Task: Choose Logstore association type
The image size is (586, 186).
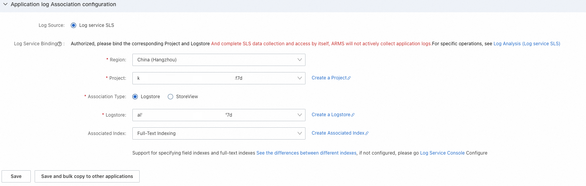Action: click(135, 97)
